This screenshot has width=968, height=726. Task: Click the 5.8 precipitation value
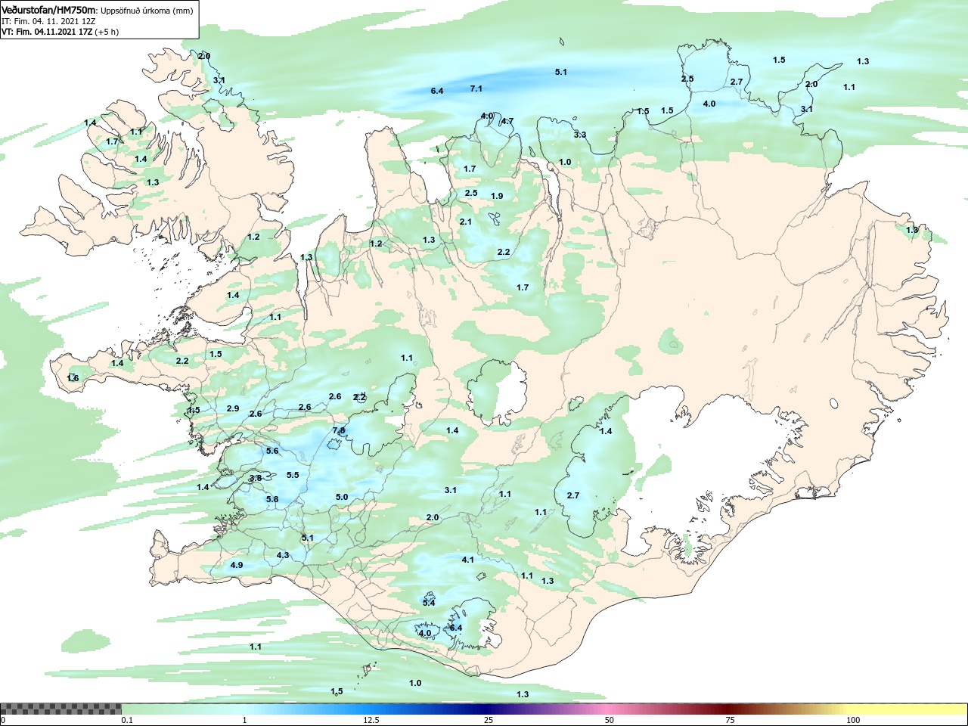click(272, 499)
